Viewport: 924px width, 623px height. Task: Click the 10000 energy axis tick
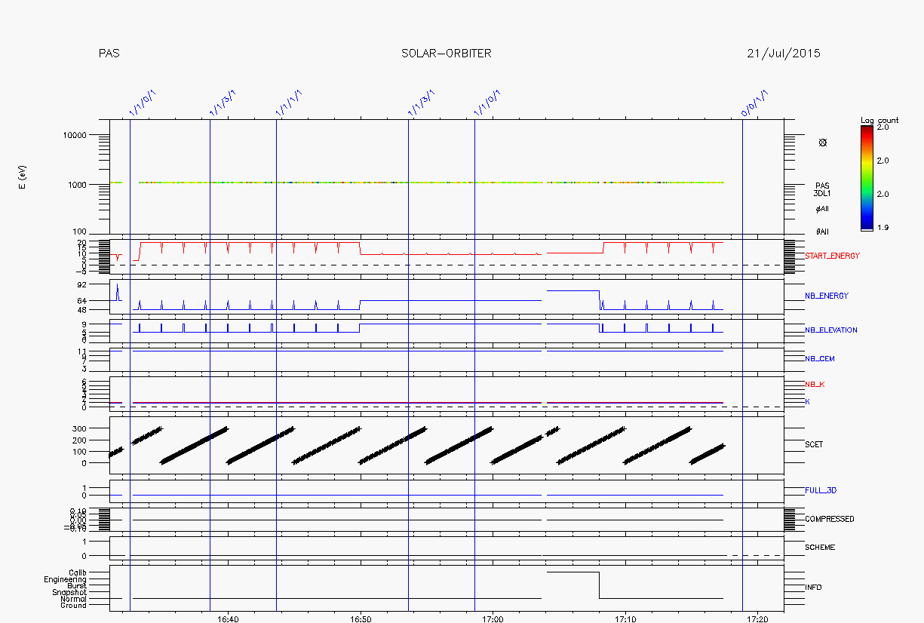76,135
